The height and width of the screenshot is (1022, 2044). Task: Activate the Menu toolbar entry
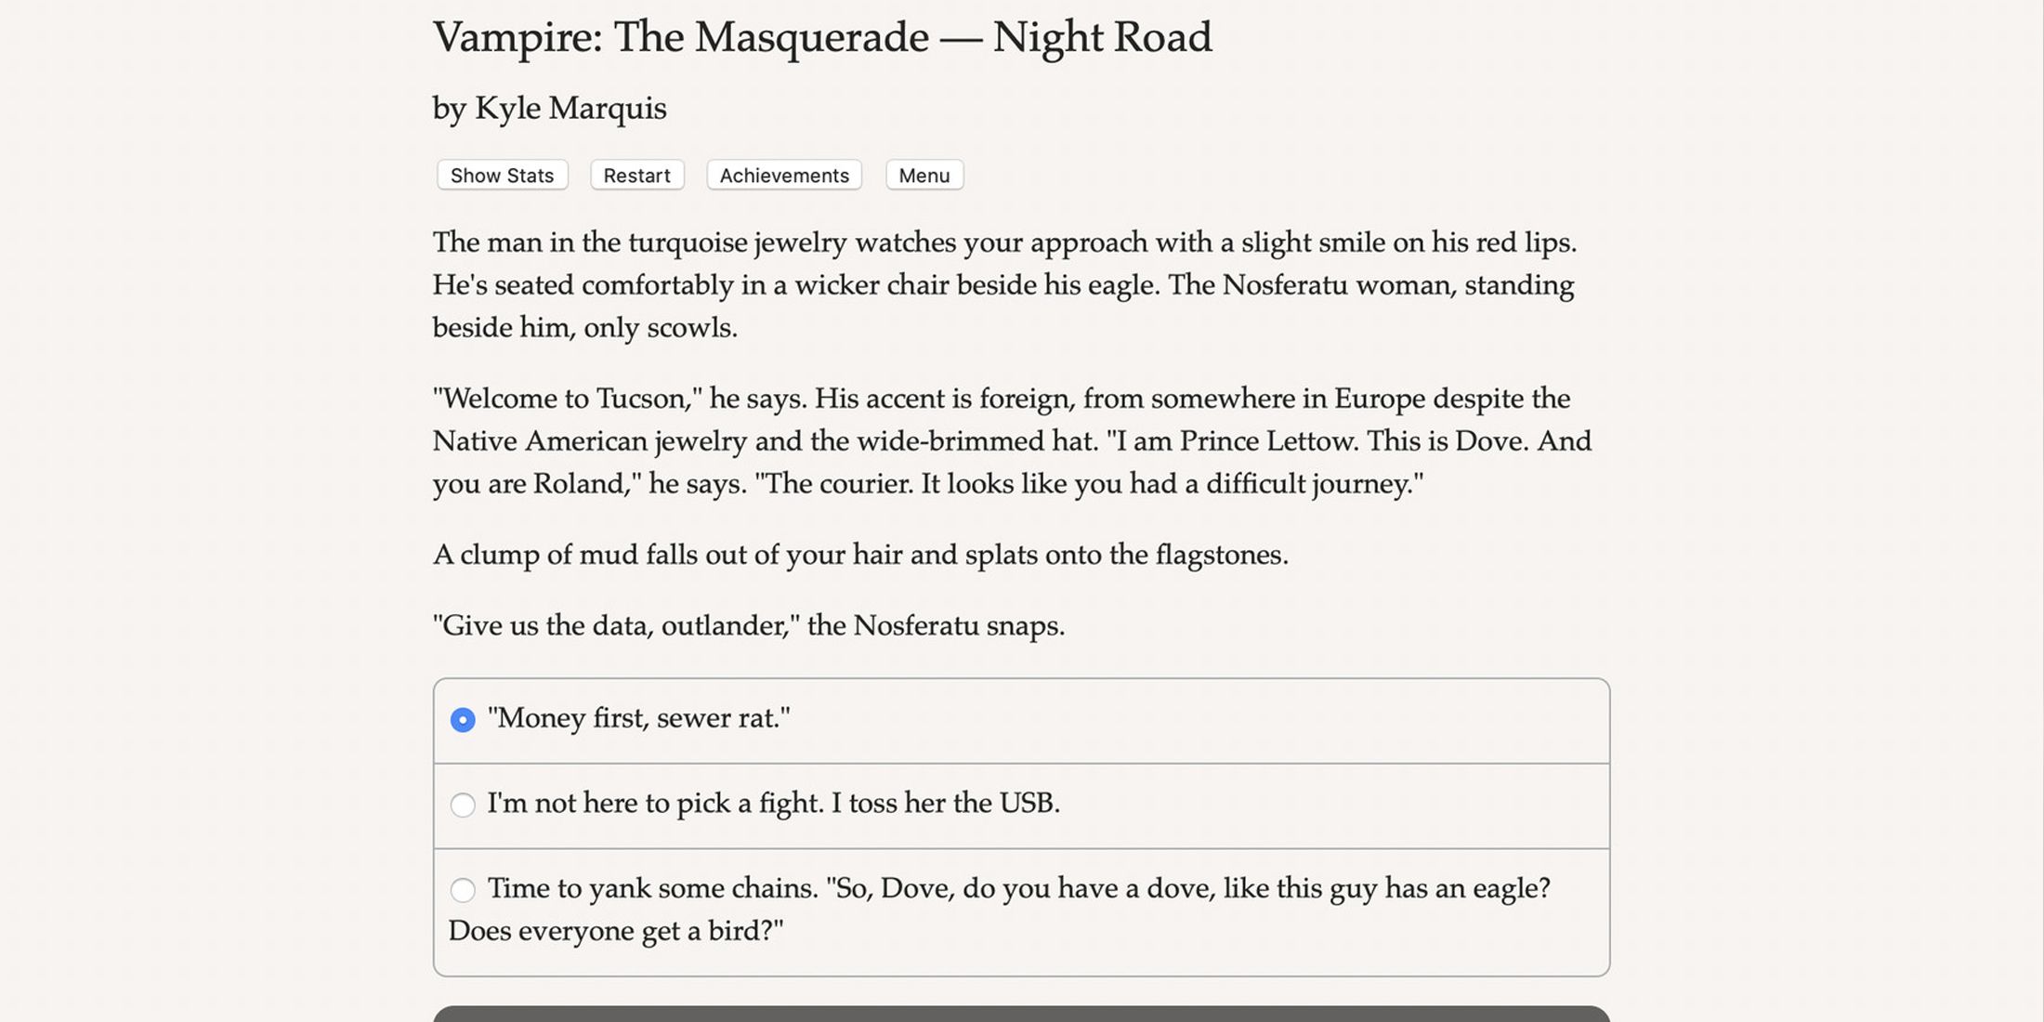(924, 175)
